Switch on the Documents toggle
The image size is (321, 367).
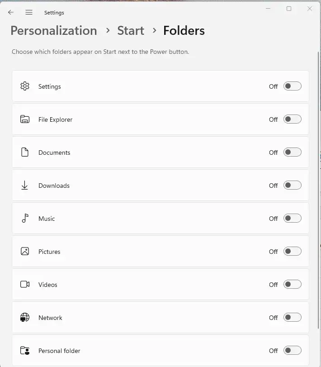[x=292, y=153]
